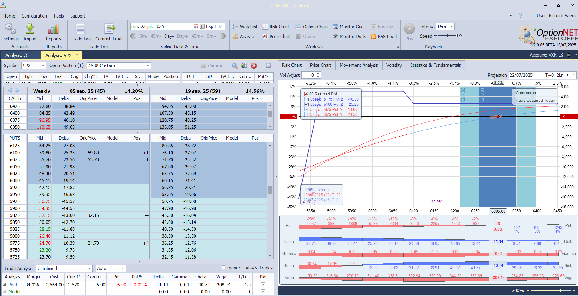578x296 pixels.
Task: Increment the Vol Adjust spinner up arrow
Action: [x=318, y=73]
